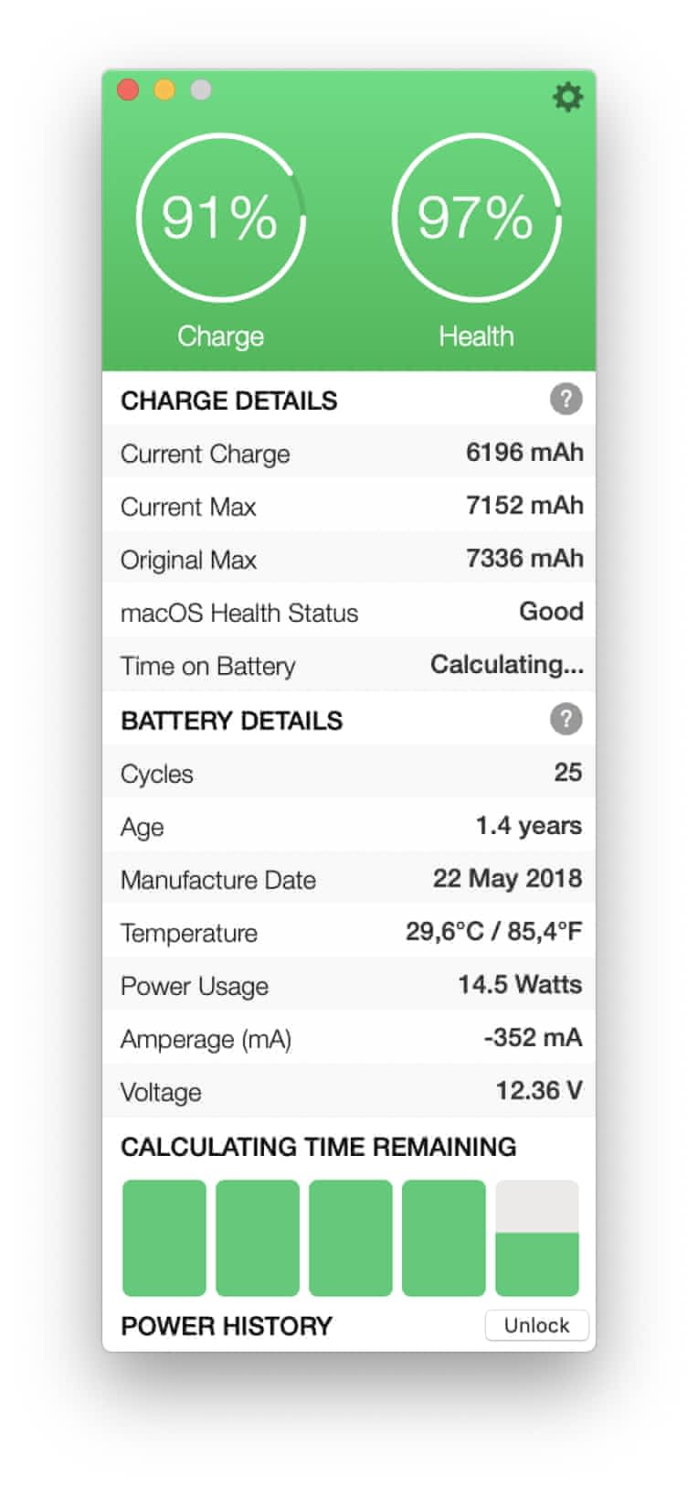Minimize the window with the yellow button
This screenshot has height=1487, width=698.
click(x=164, y=90)
